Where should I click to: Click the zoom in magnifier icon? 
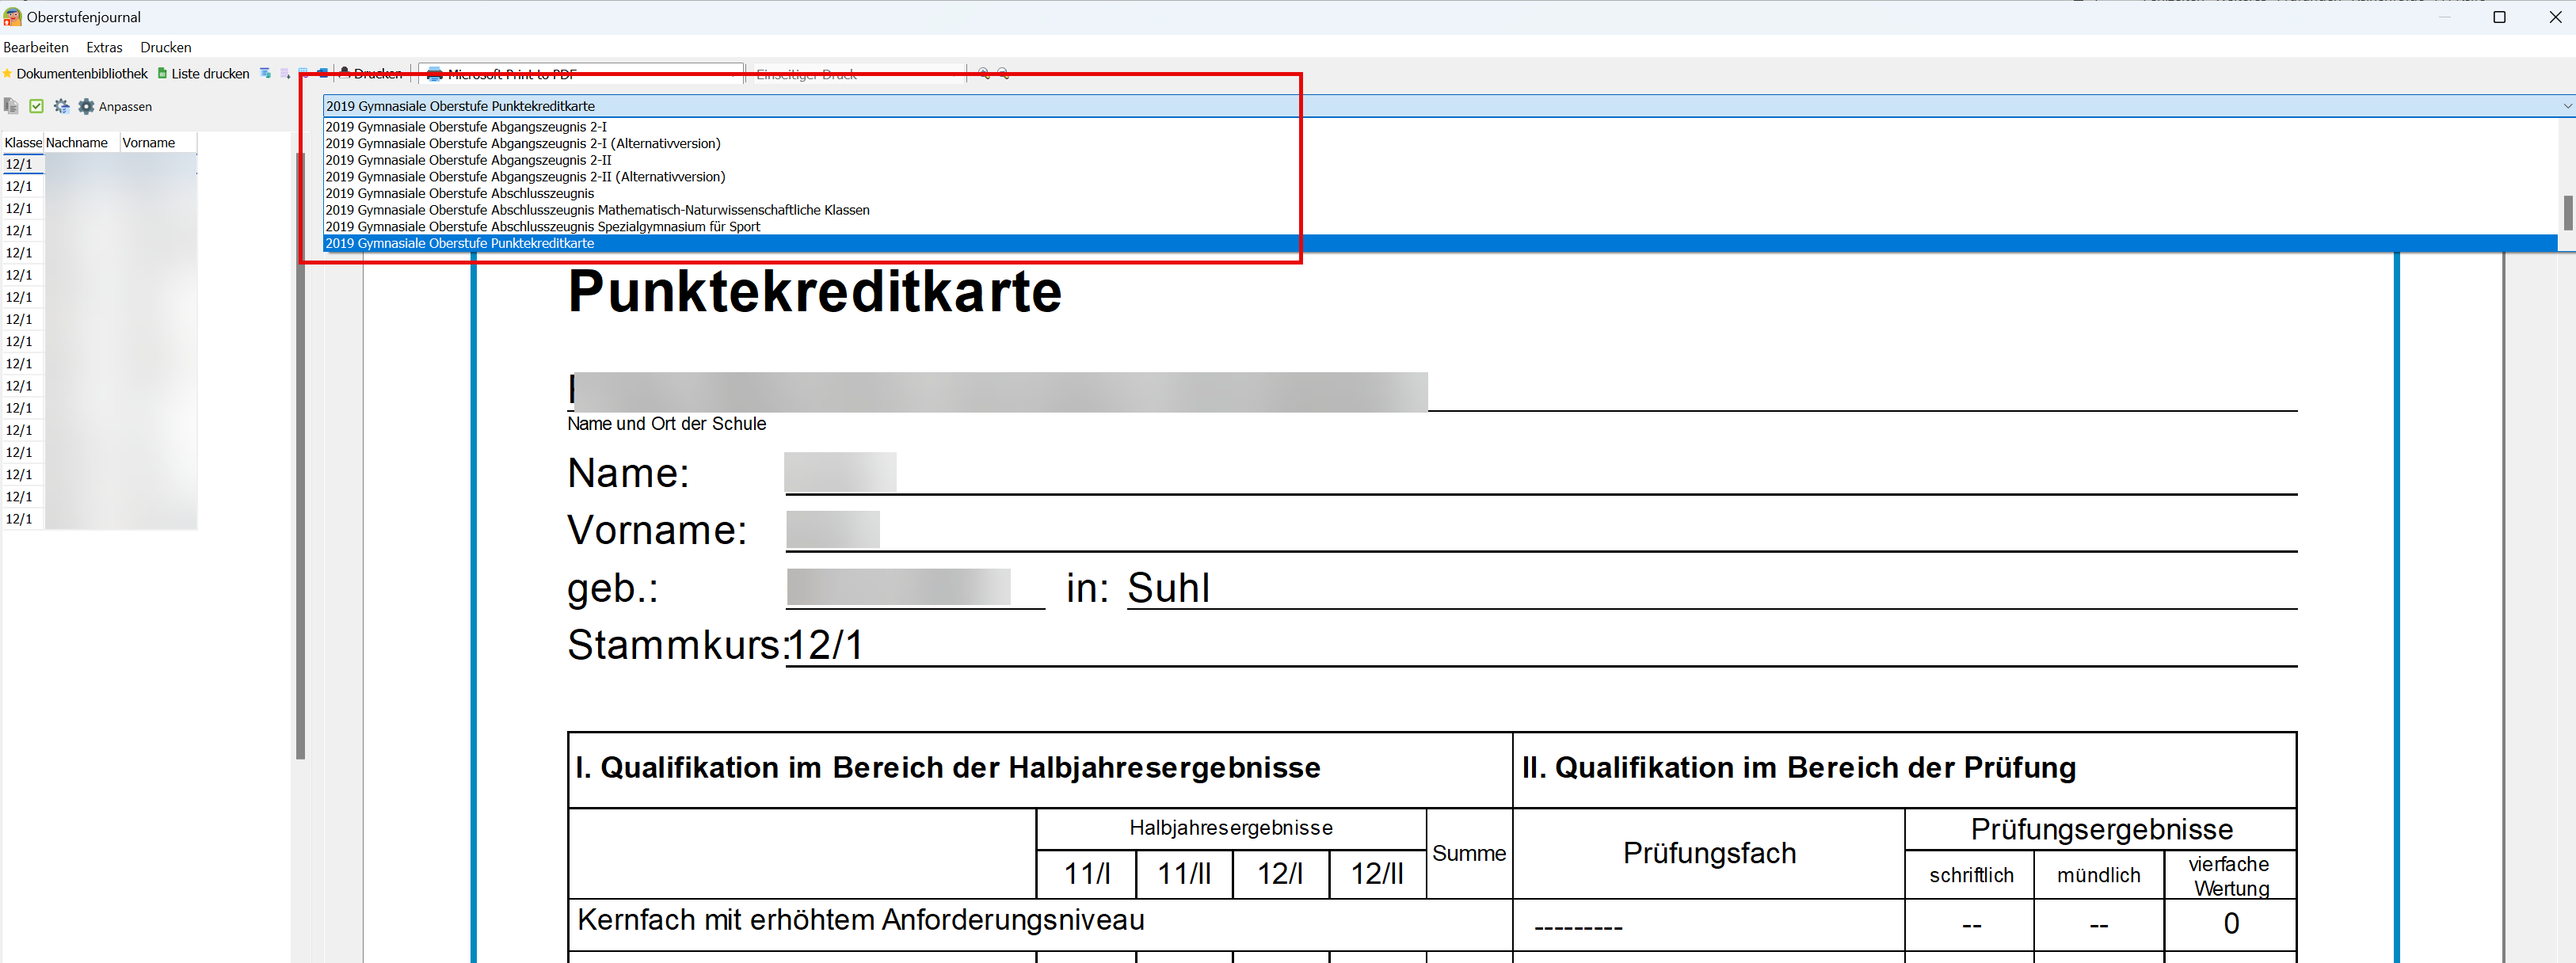984,73
